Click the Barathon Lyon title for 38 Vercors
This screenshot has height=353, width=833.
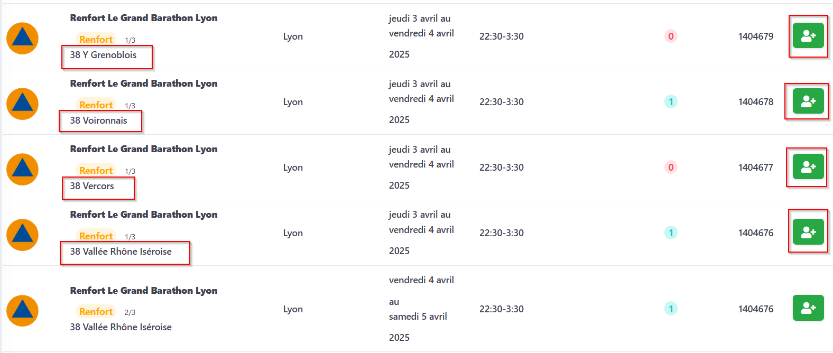pyautogui.click(x=144, y=149)
